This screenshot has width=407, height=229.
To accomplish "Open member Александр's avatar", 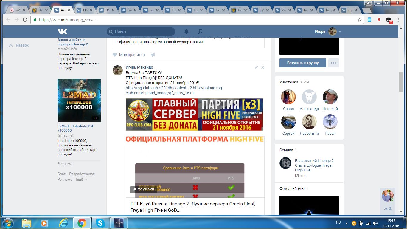I will point(309,97).
